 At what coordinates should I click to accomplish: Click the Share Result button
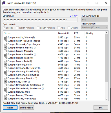click(x=26, y=108)
